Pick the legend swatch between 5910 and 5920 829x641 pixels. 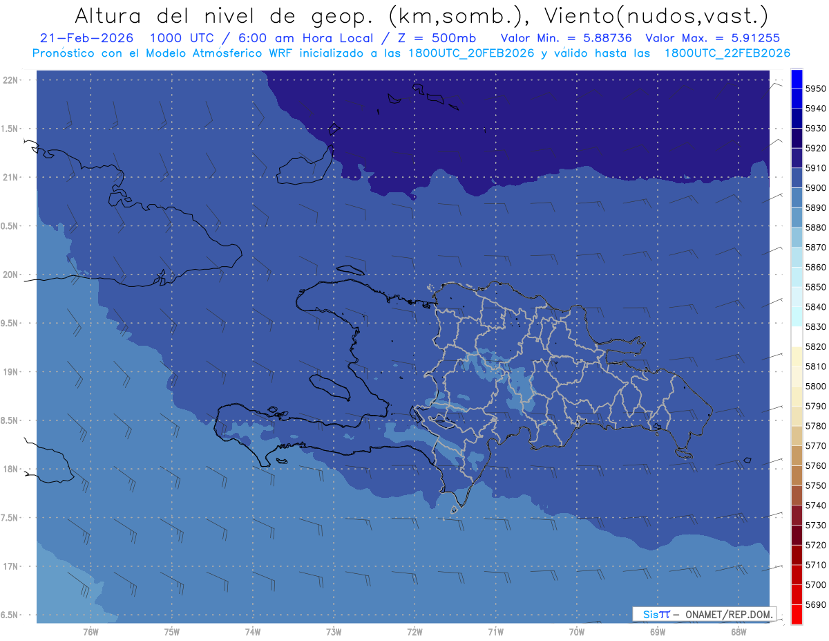[797, 158]
